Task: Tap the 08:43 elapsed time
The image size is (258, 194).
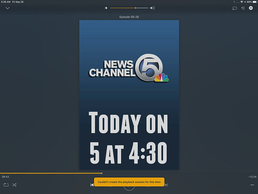Action: [x=5, y=177]
